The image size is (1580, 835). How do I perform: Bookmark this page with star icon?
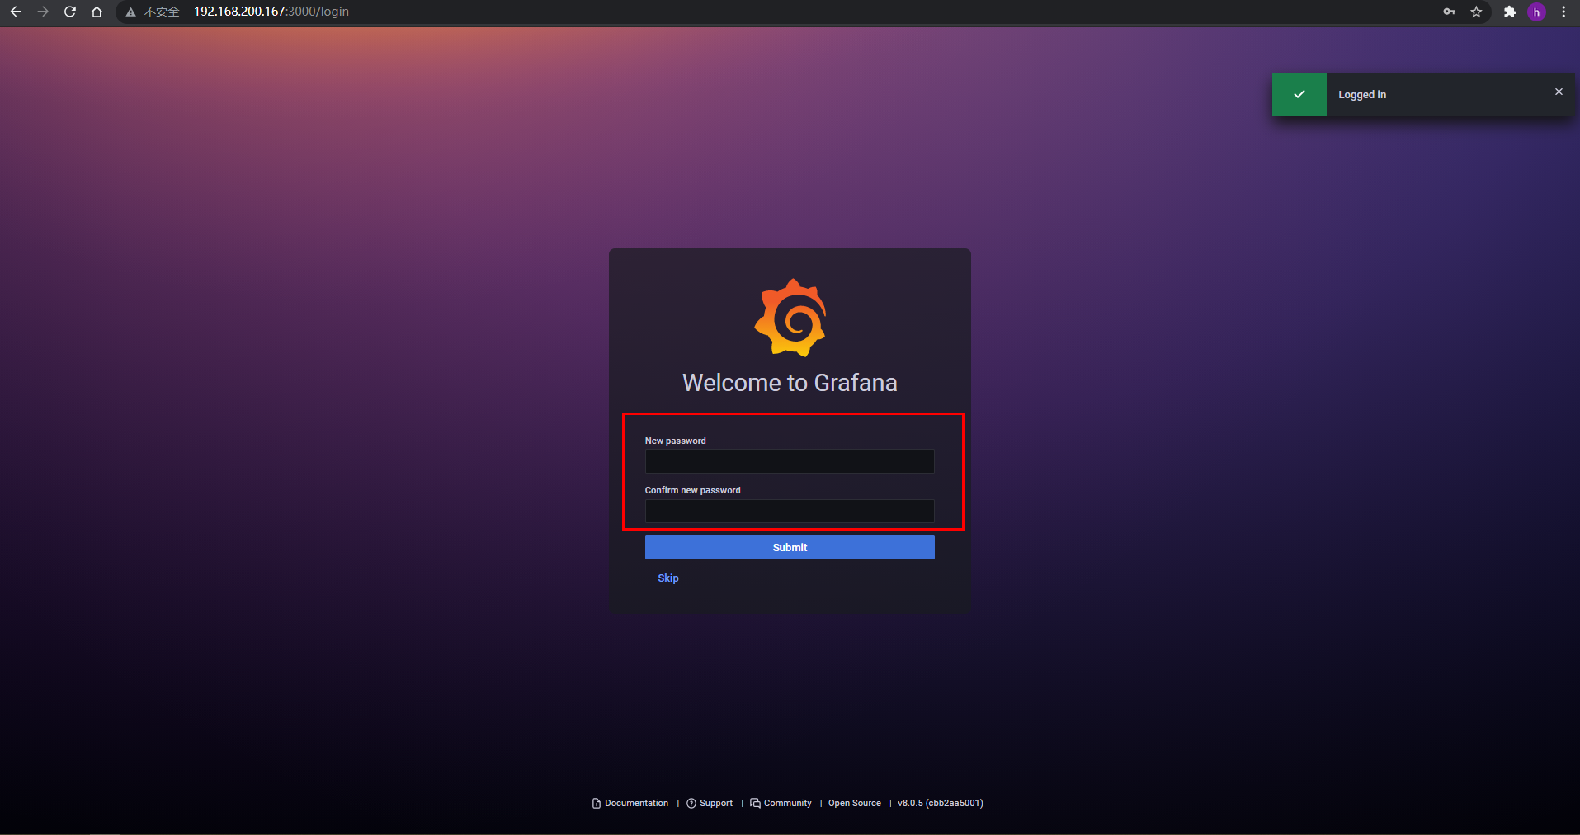[1476, 12]
